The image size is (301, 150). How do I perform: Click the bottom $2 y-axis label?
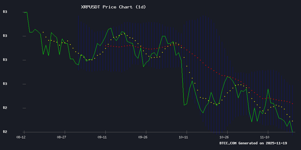5,132
